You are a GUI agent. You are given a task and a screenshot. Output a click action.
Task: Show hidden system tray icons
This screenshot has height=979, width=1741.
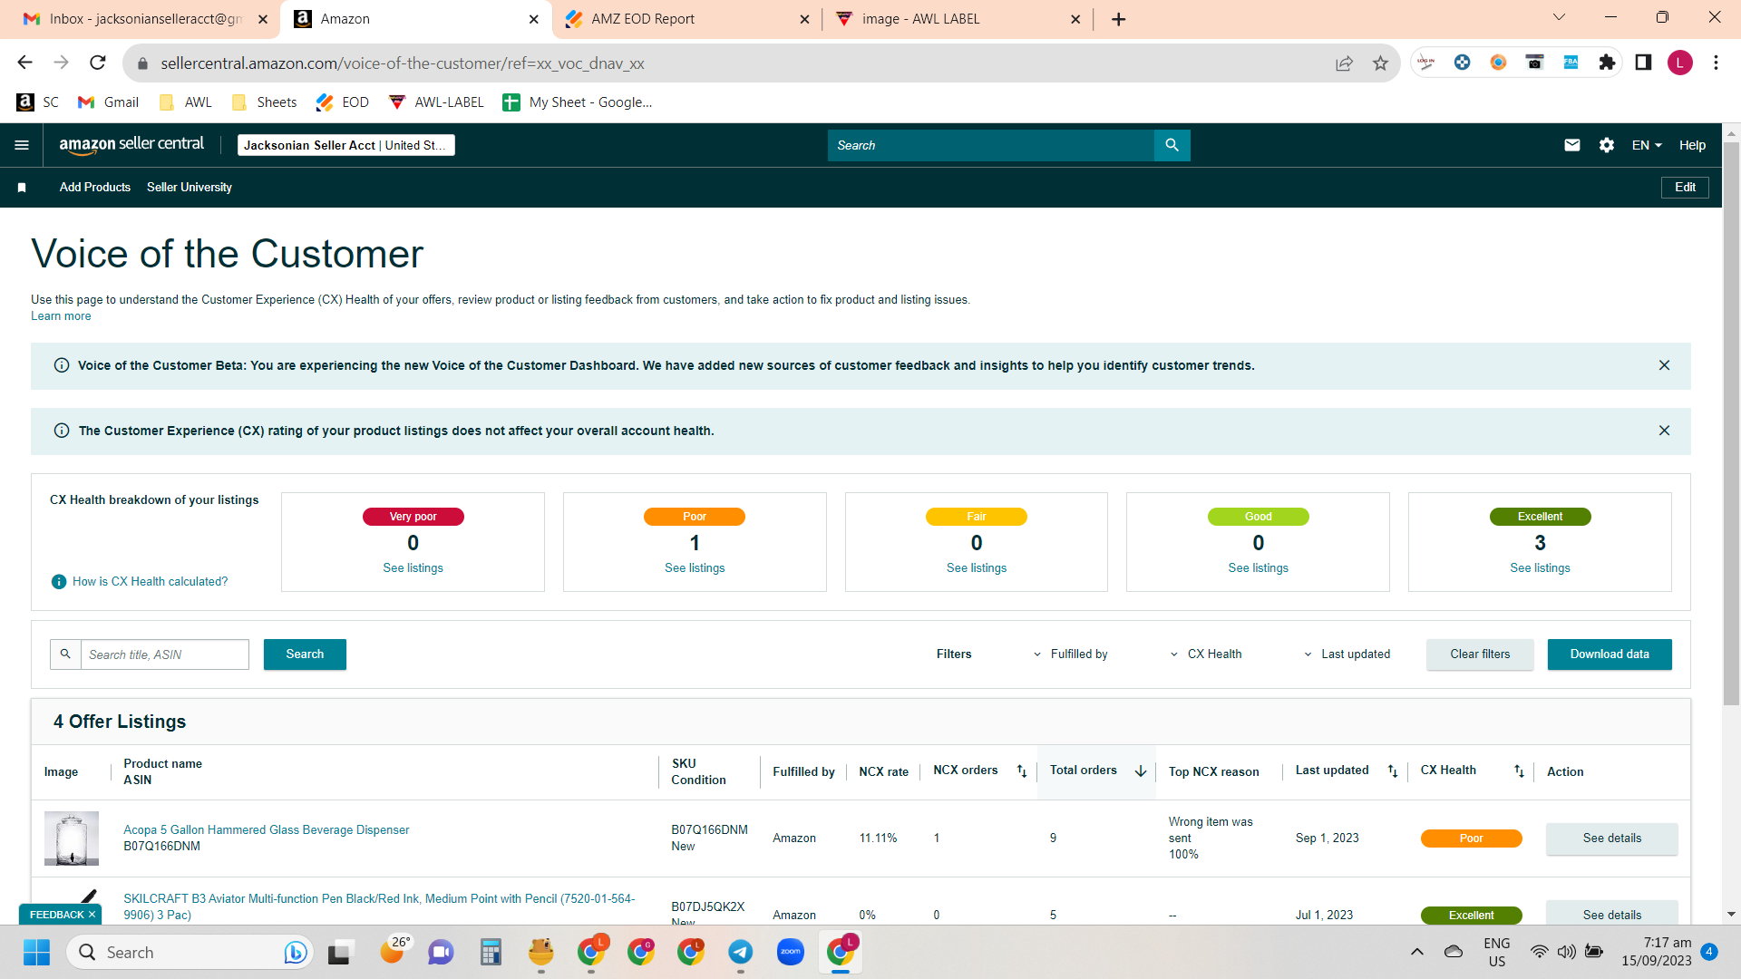tap(1416, 952)
